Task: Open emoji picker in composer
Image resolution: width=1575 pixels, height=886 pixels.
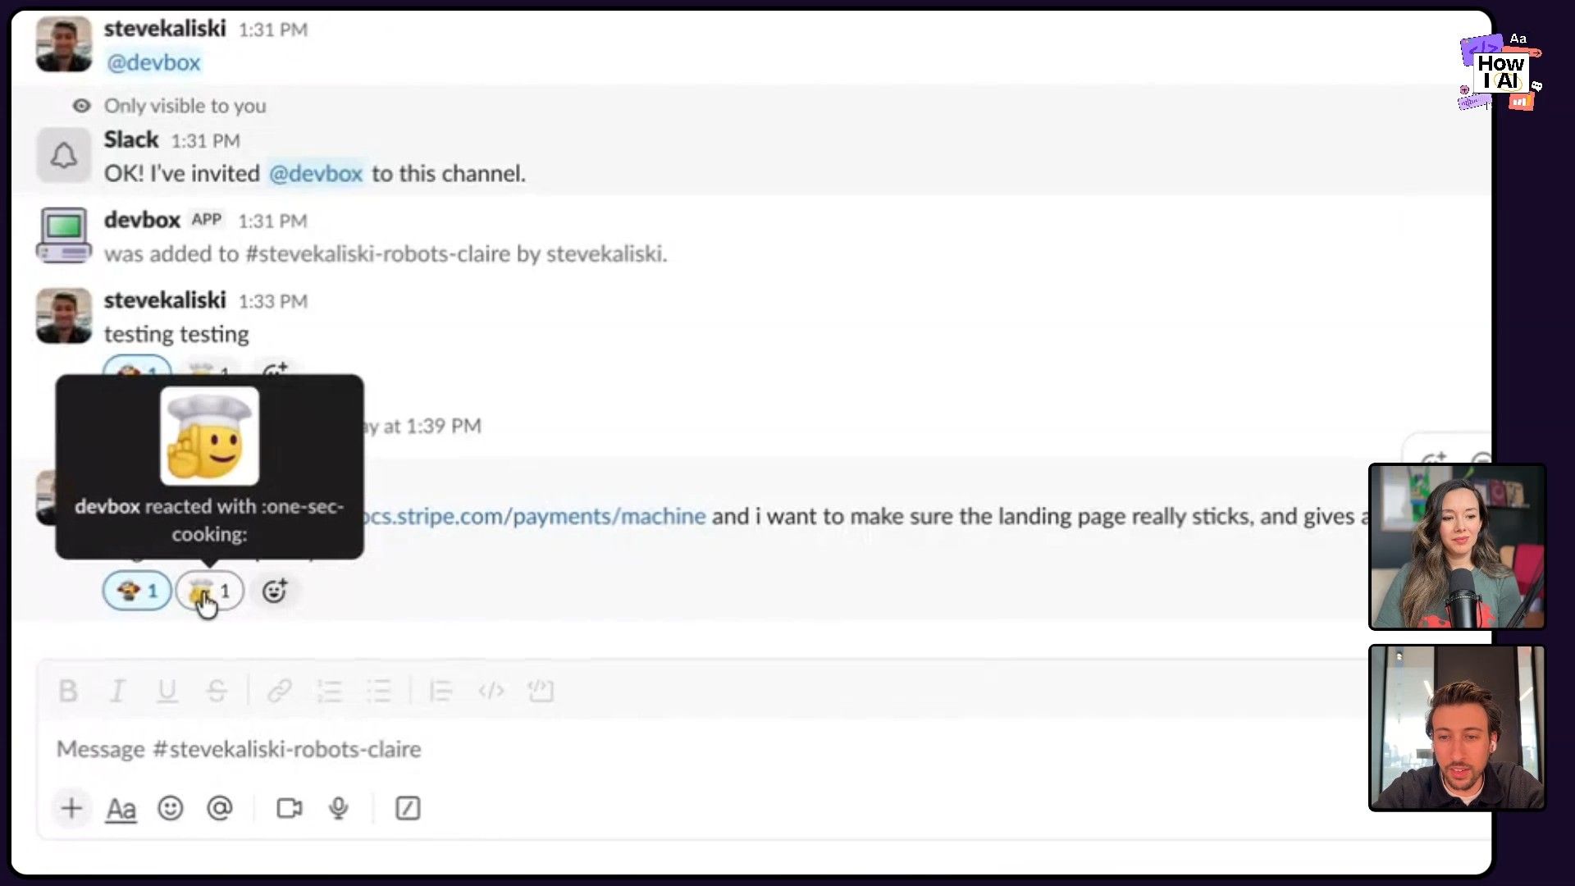Action: point(171,809)
